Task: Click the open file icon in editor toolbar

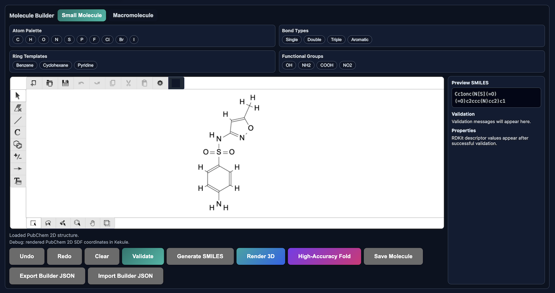Action: pos(50,83)
